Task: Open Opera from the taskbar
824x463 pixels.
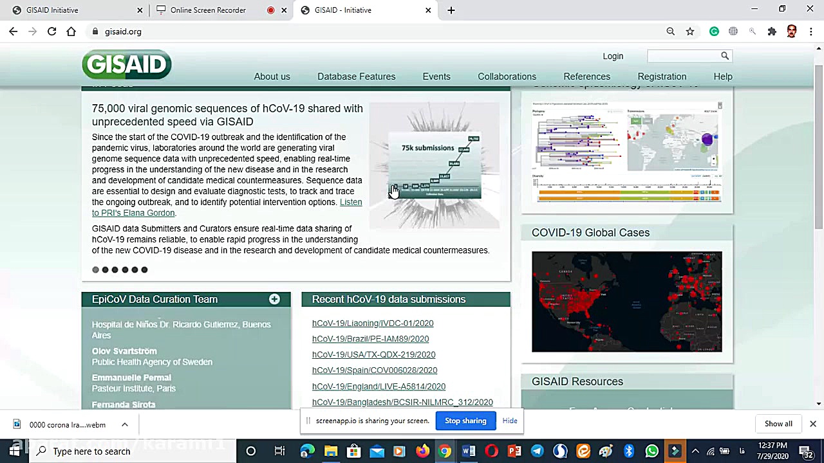Action: tap(491, 451)
